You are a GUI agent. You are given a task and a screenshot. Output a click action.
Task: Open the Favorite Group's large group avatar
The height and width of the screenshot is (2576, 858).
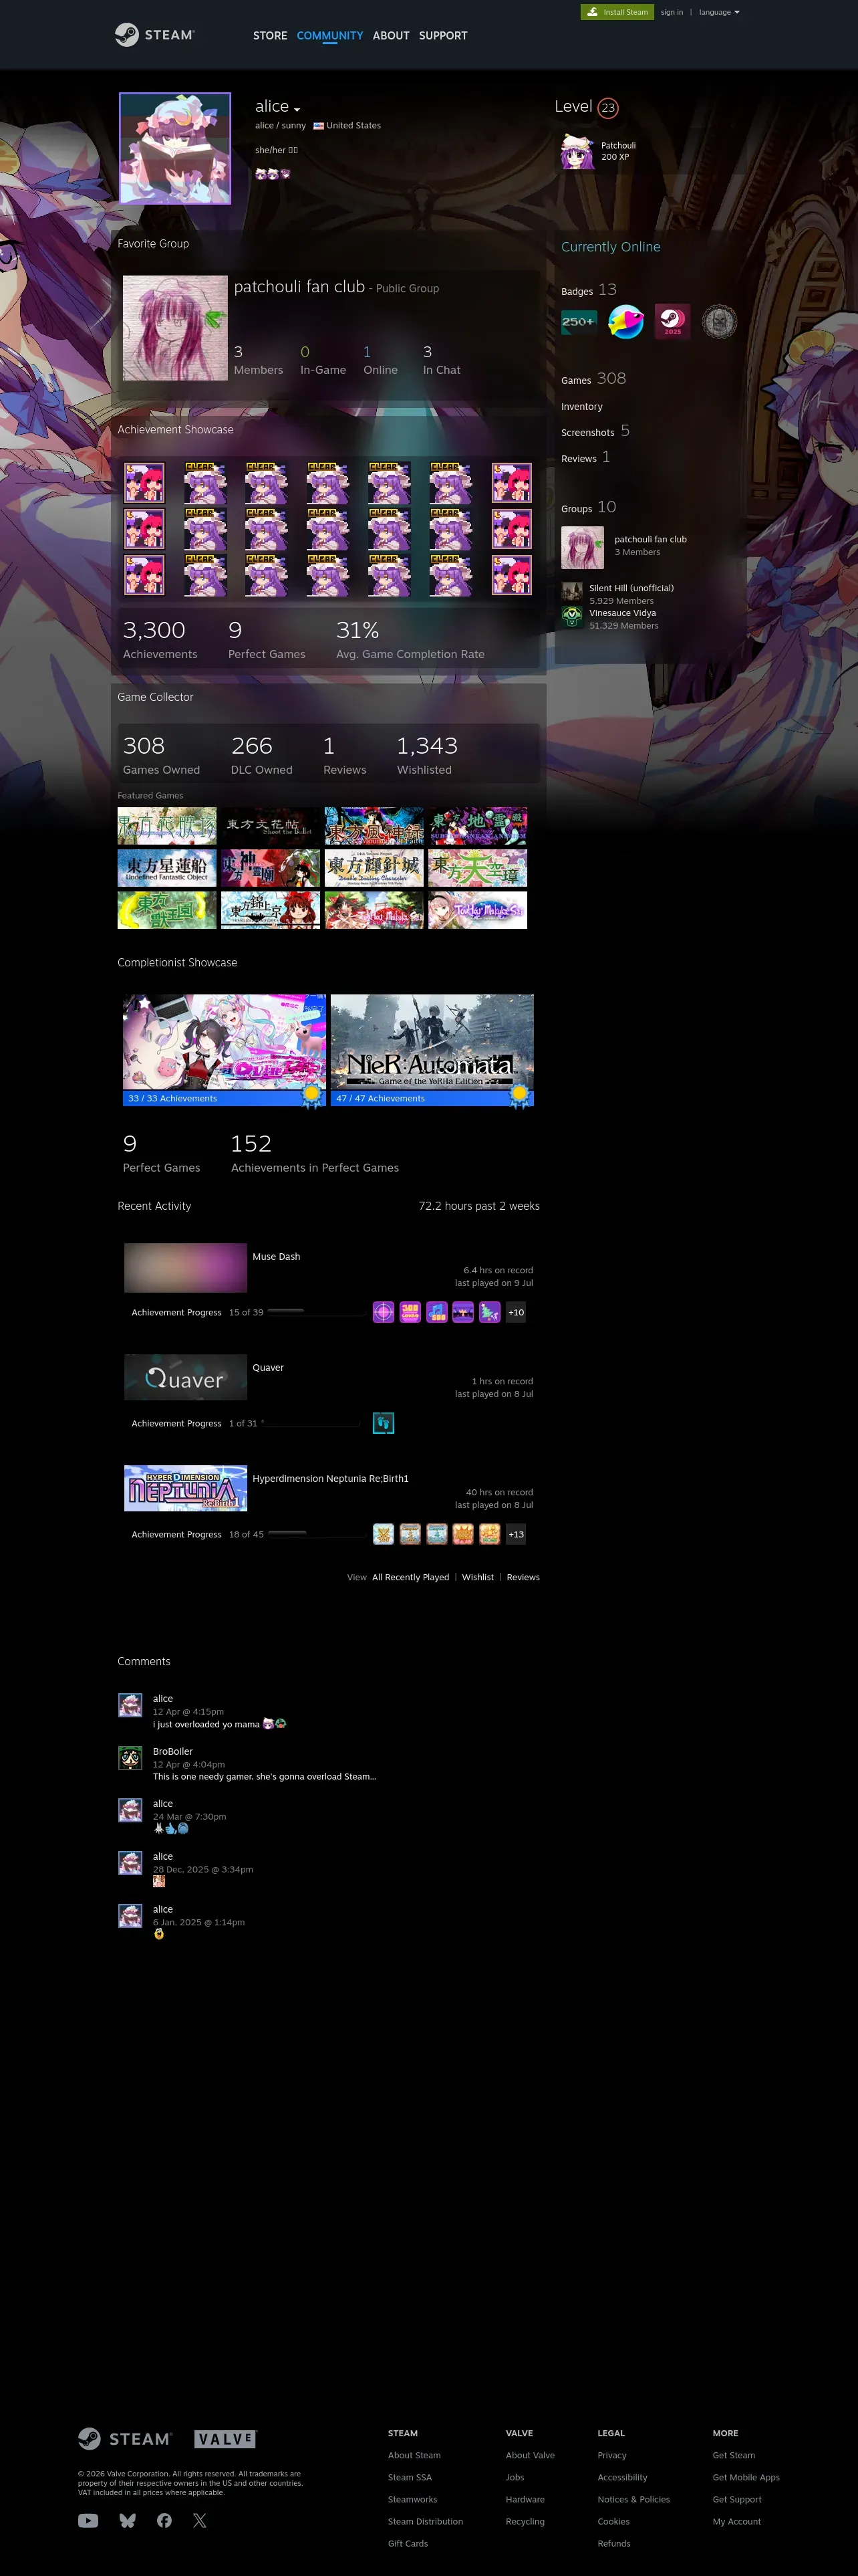pyautogui.click(x=175, y=328)
